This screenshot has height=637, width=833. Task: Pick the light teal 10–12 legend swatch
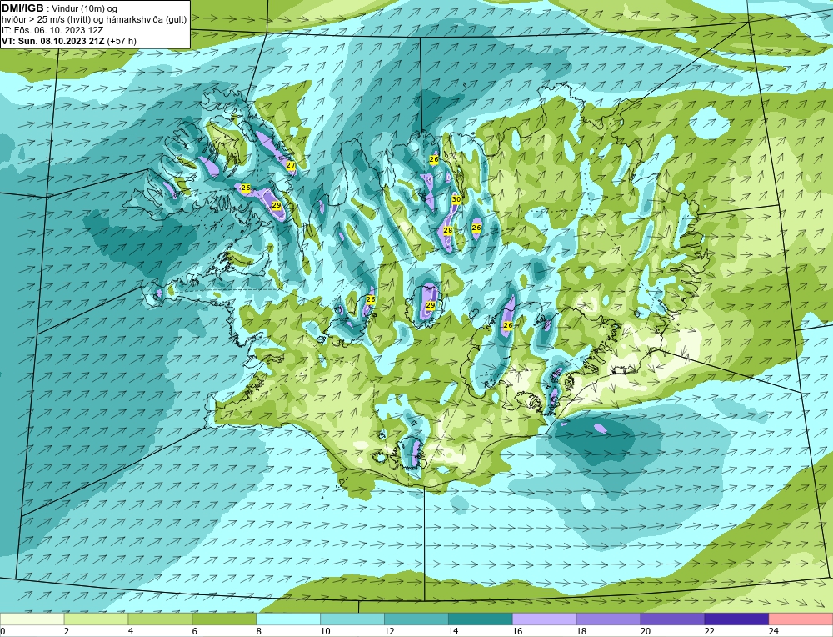click(x=352, y=619)
